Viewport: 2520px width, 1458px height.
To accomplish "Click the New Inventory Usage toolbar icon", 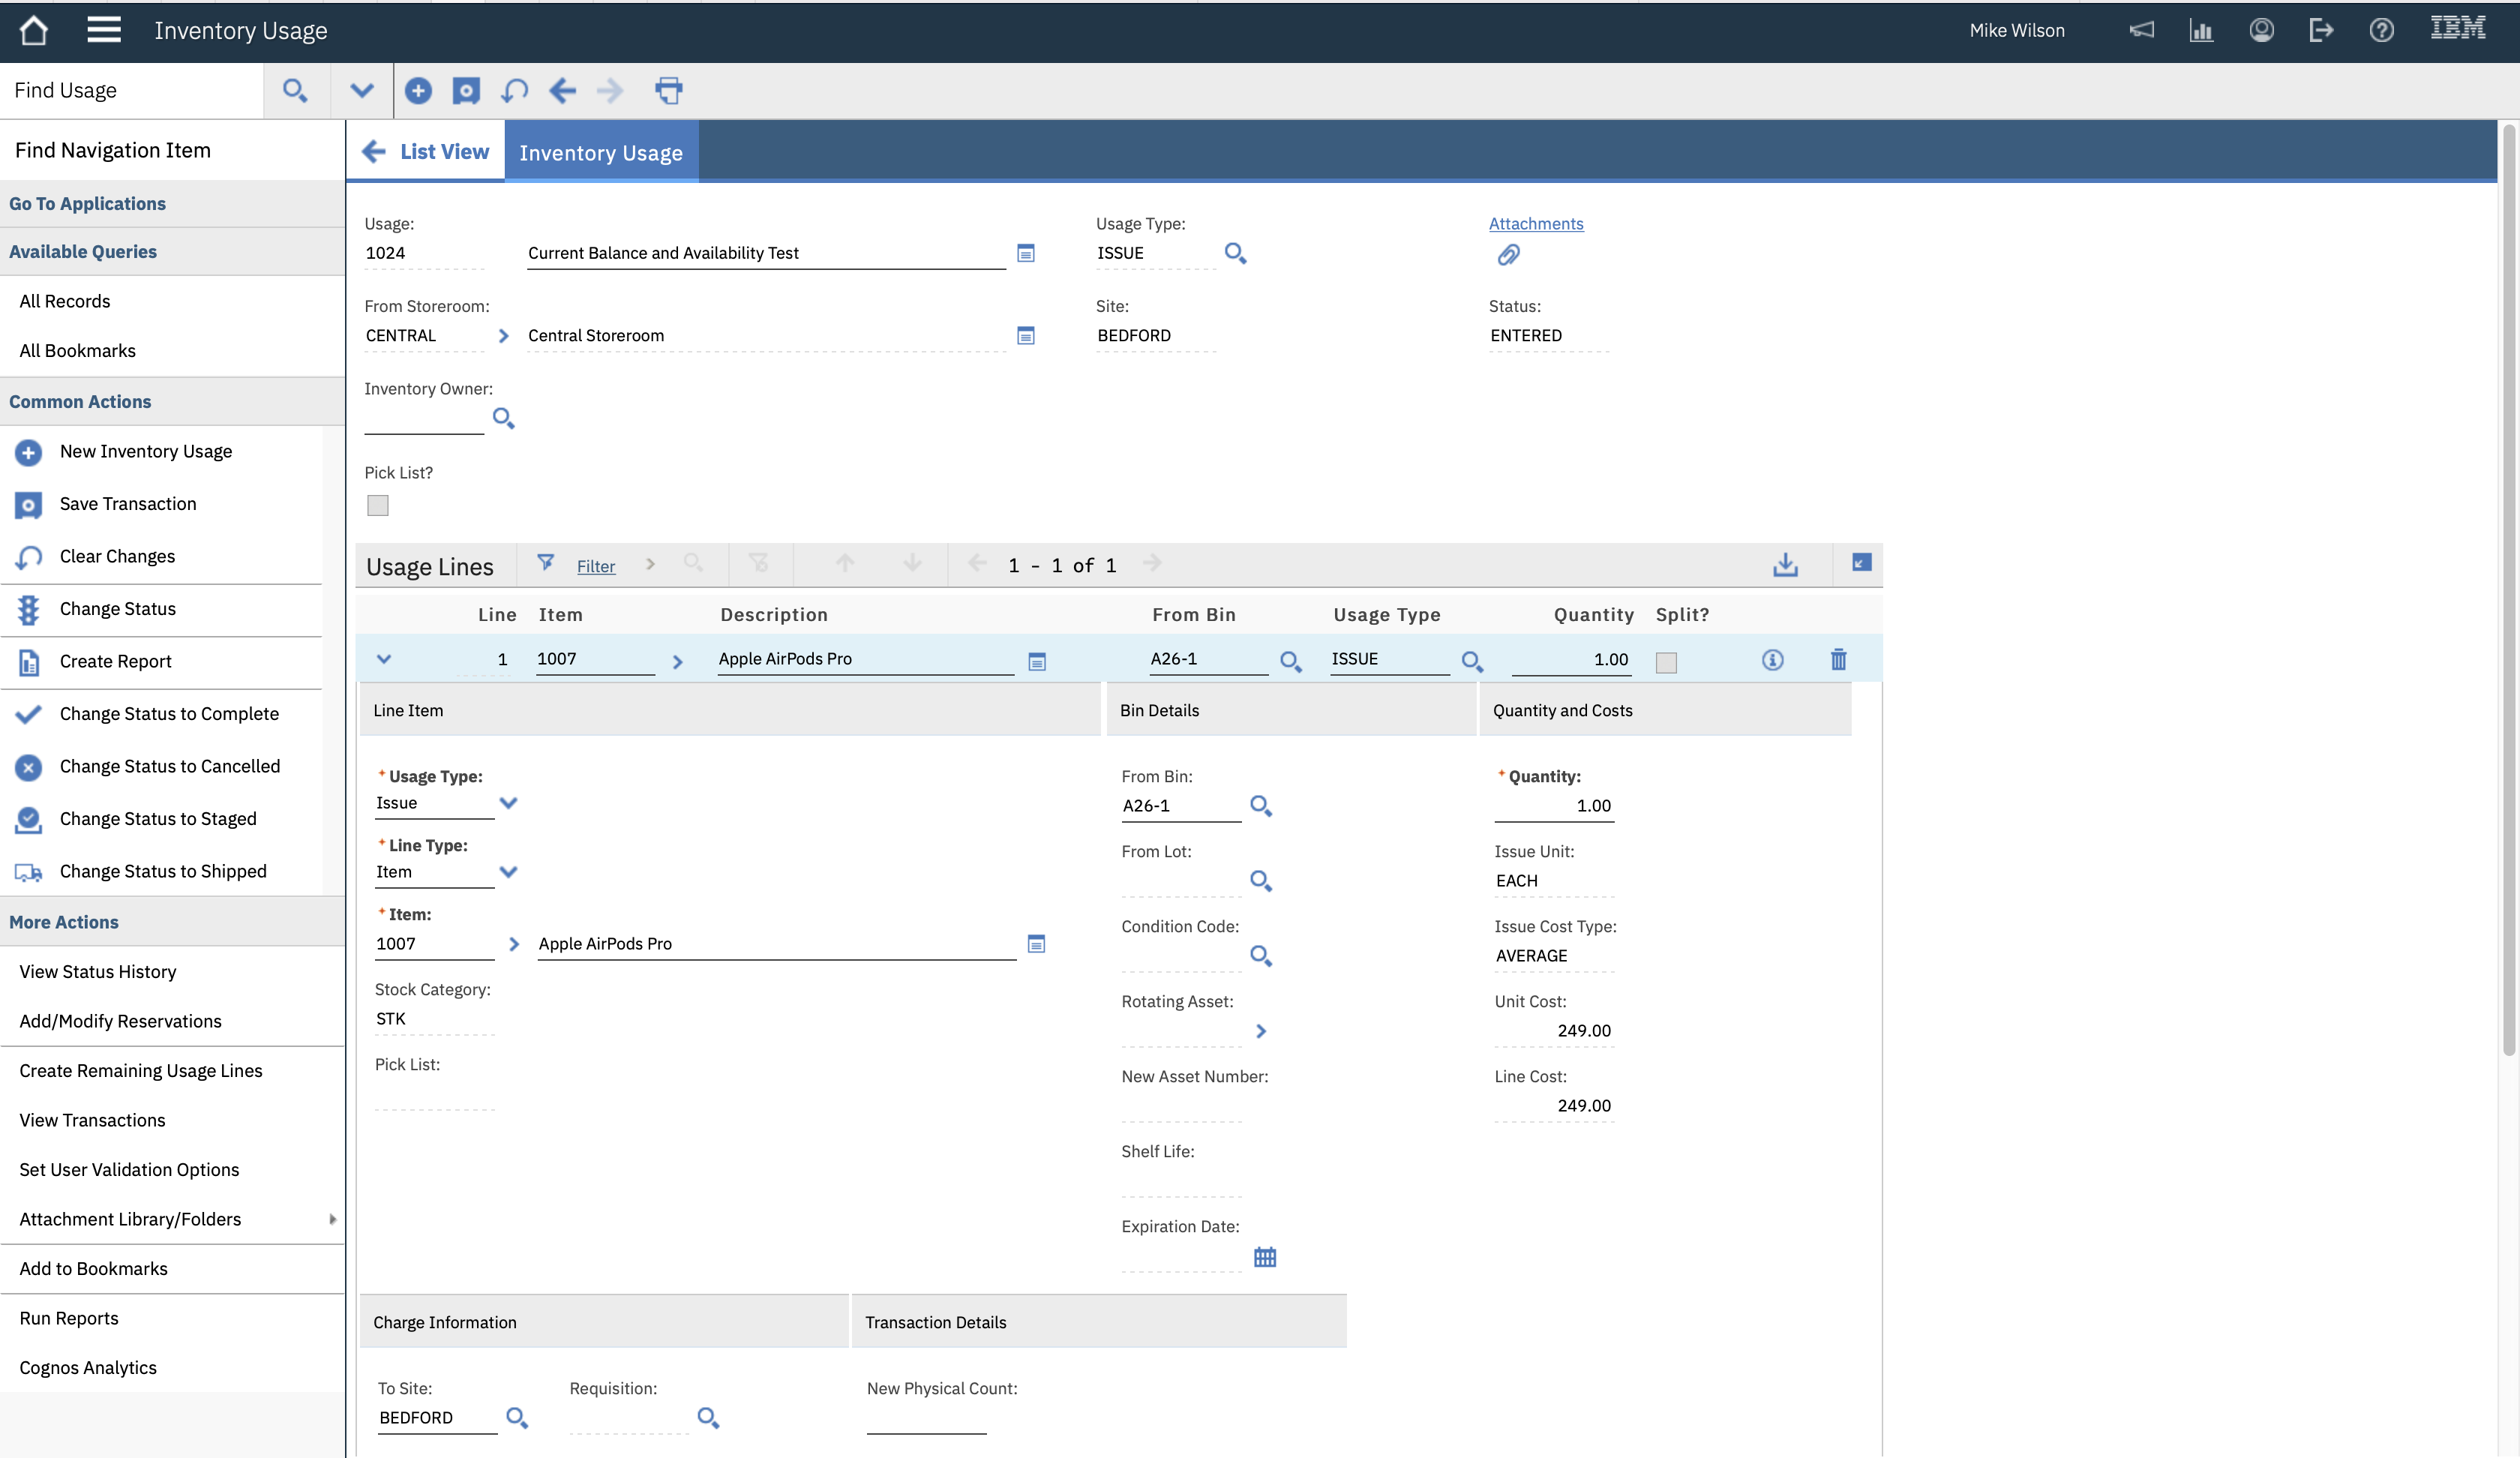I will point(418,91).
